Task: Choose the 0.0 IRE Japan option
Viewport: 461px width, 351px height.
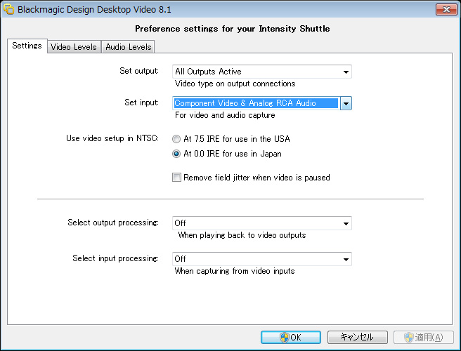Action: [x=176, y=153]
